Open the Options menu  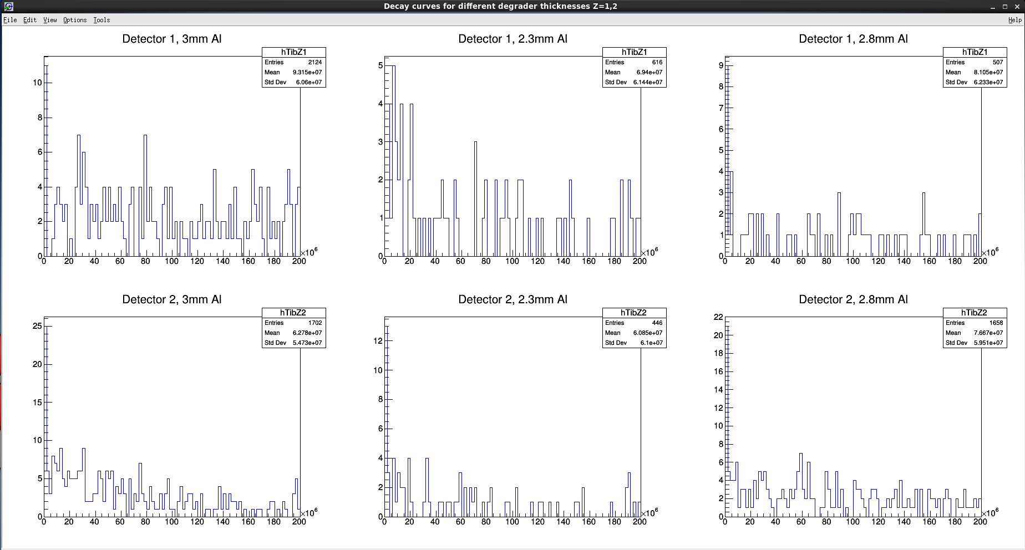click(75, 20)
